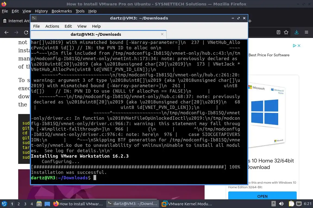Image resolution: width=313 pixels, height=208 pixels.
Task: Open the volume control tray icon
Action: 281,204
